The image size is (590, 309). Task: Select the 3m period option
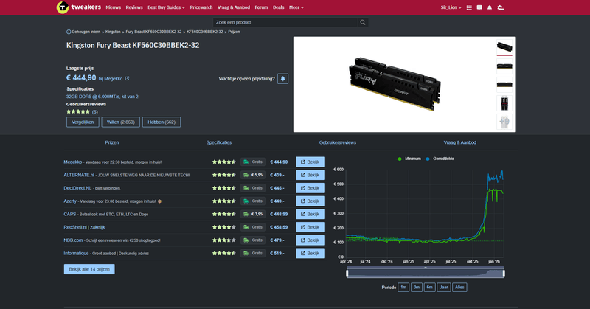[417, 287]
